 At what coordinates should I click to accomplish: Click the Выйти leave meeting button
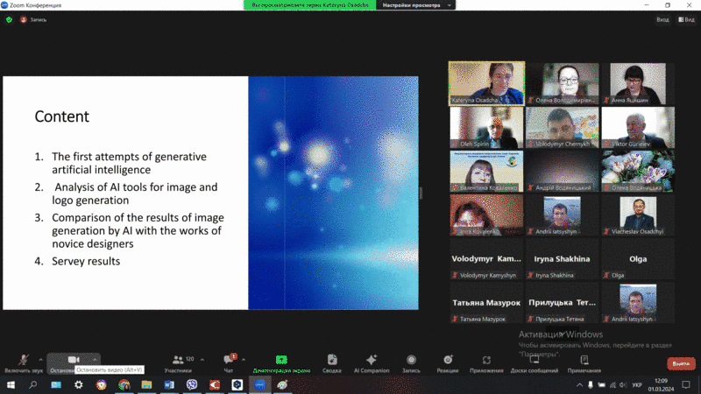[x=679, y=363]
